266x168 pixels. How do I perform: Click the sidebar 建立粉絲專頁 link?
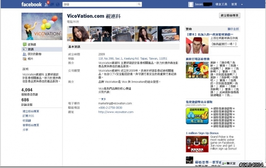(x=31, y=111)
